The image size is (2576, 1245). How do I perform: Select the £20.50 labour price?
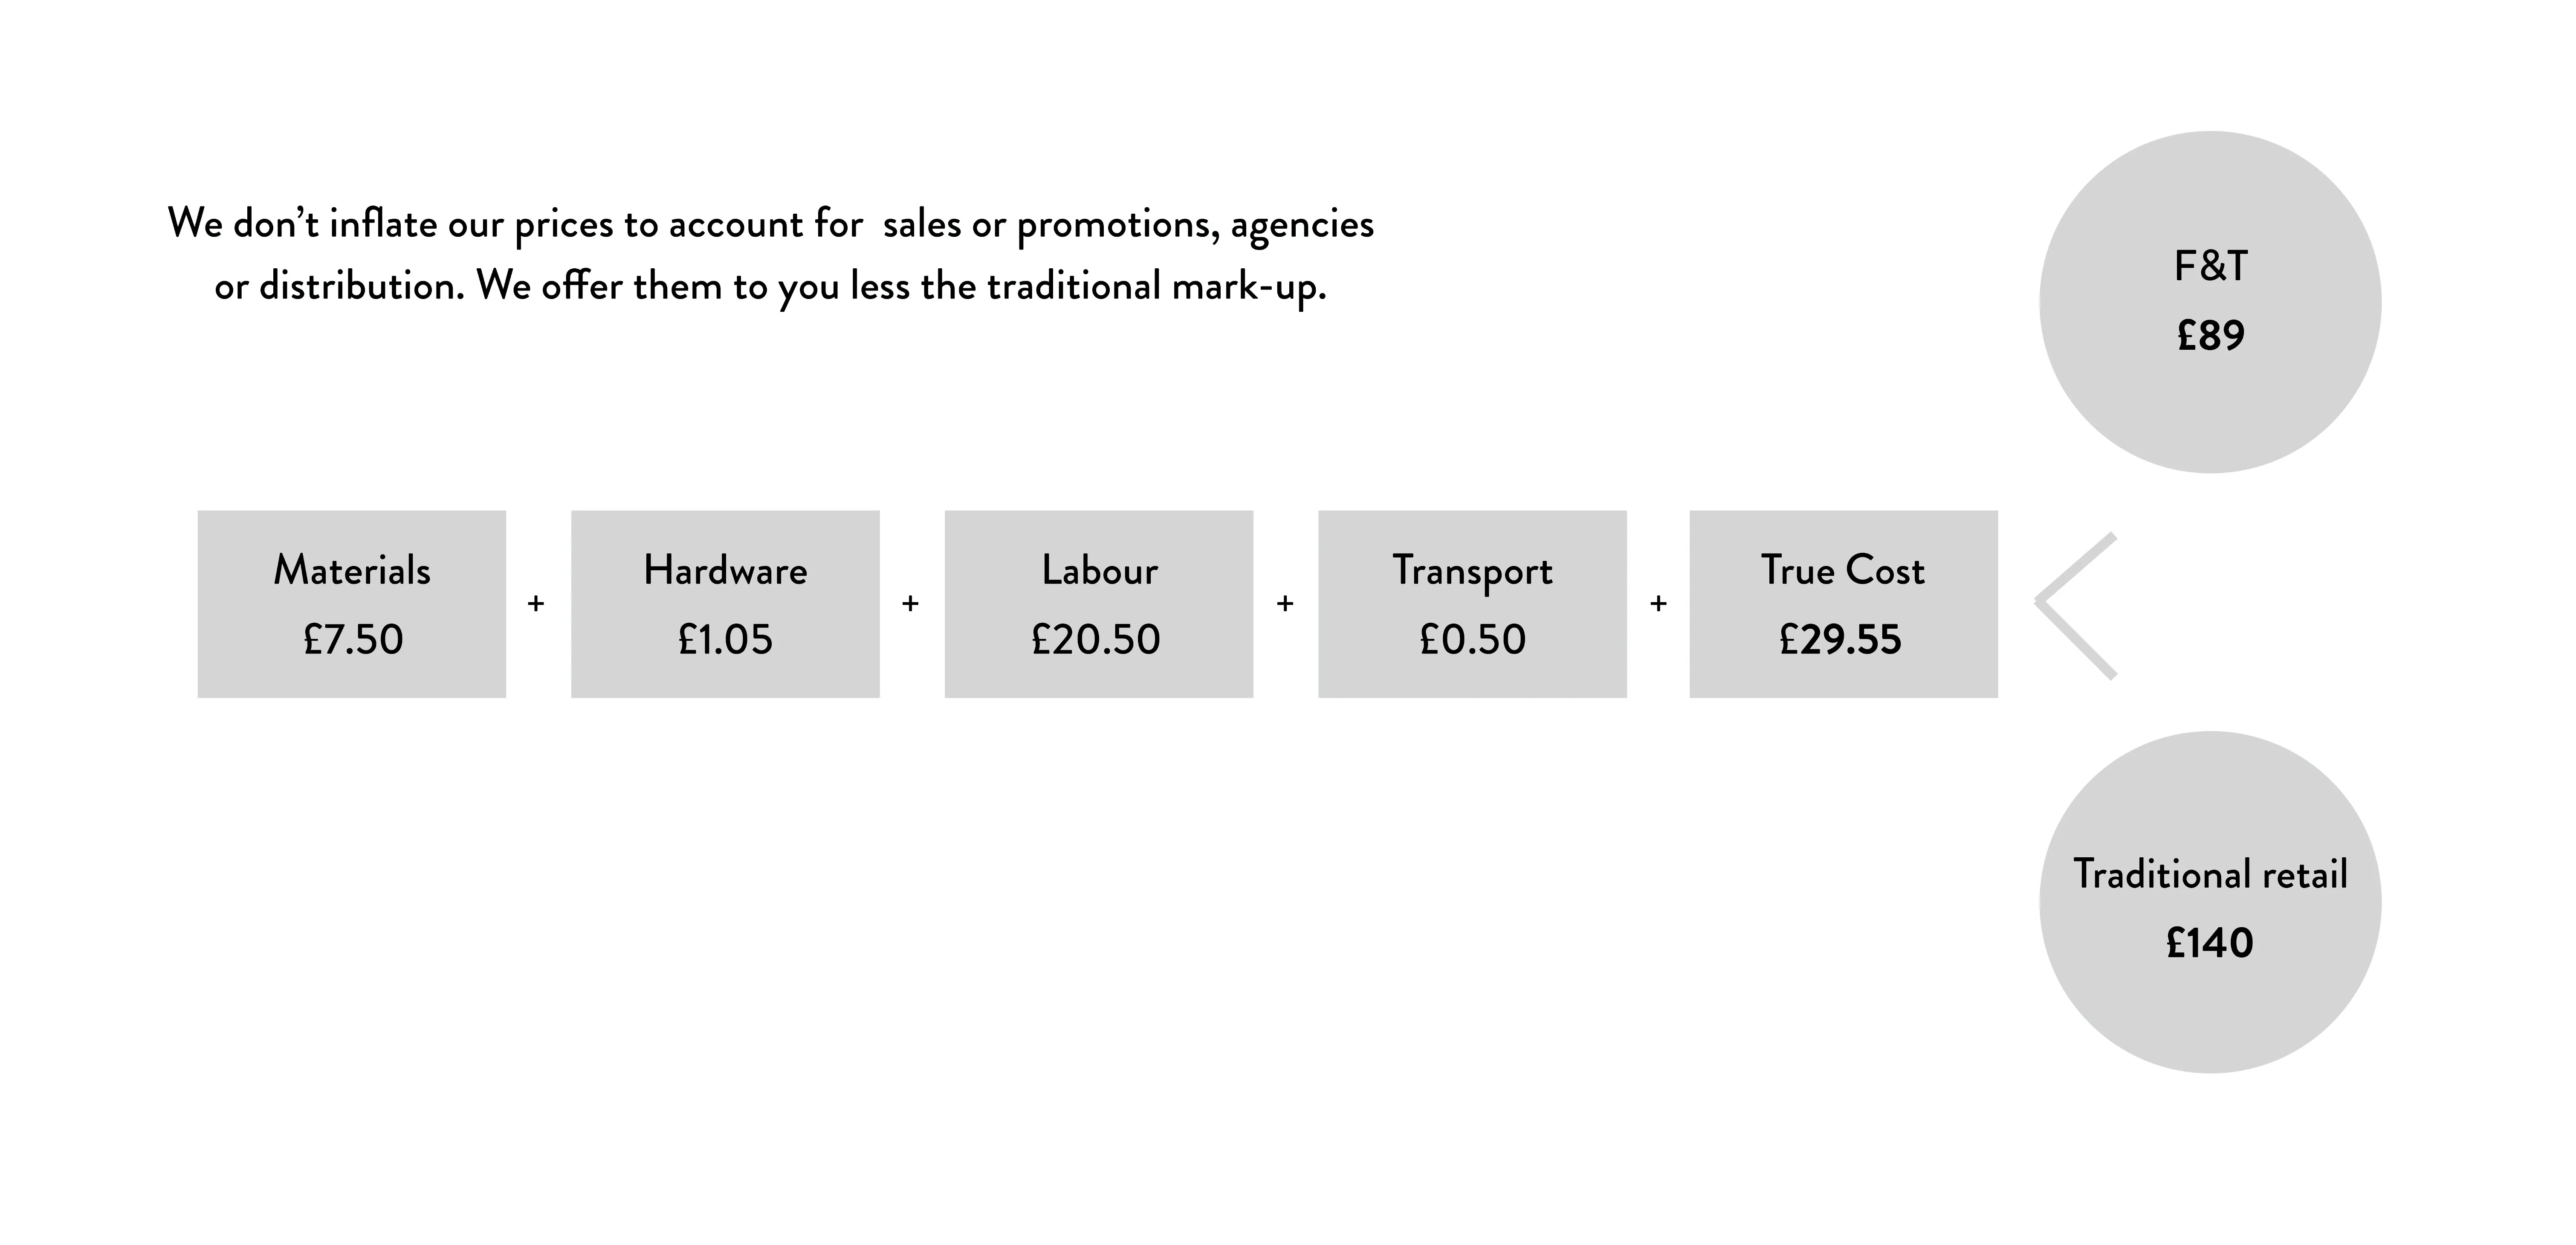coord(1096,639)
